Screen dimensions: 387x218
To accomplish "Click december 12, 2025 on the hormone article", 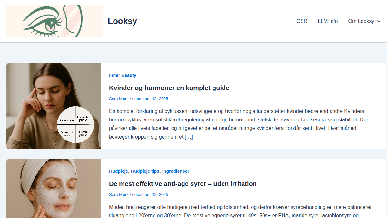I will pyautogui.click(x=150, y=99).
